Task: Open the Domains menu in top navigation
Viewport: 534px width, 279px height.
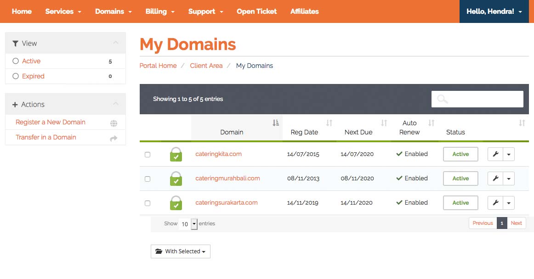Action: (113, 11)
